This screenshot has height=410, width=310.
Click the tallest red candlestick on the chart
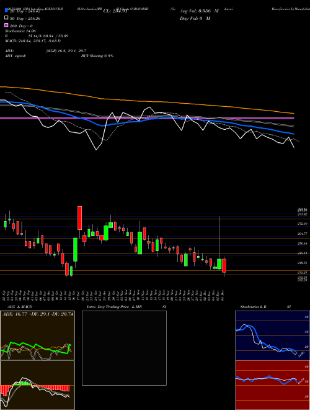coord(79,218)
